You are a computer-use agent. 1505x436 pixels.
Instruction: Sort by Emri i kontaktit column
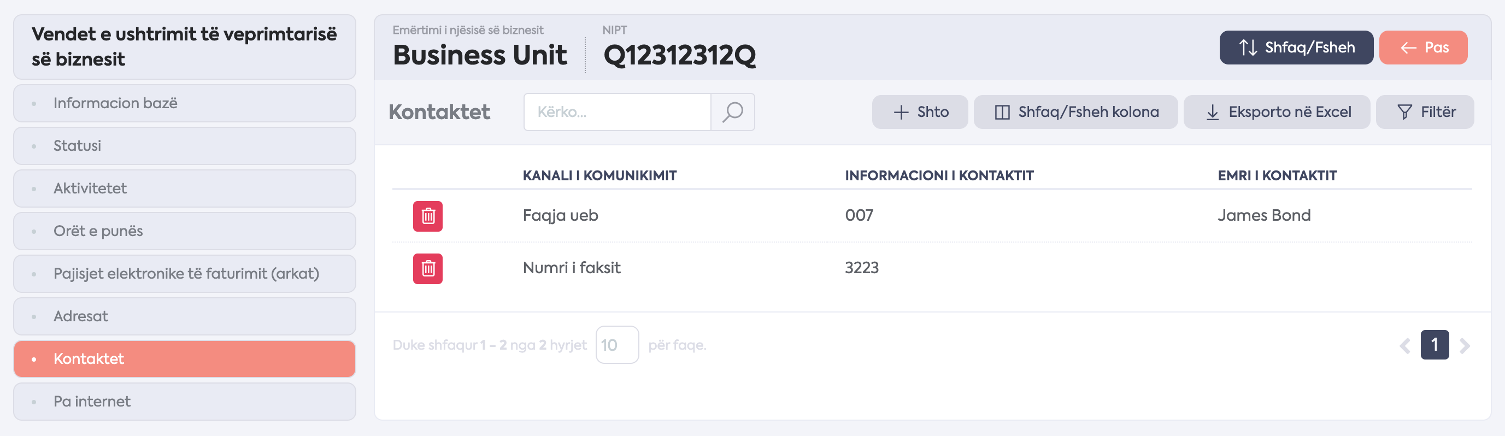pos(1277,175)
